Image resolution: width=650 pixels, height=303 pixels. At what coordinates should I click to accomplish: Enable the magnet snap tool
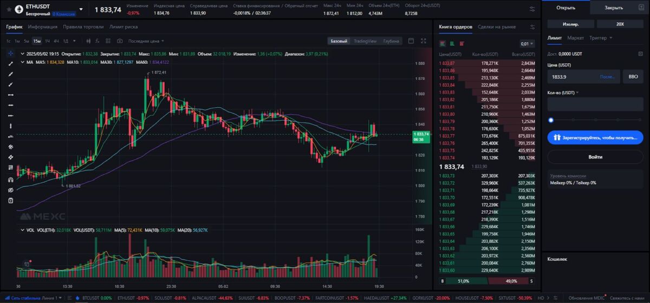10,180
